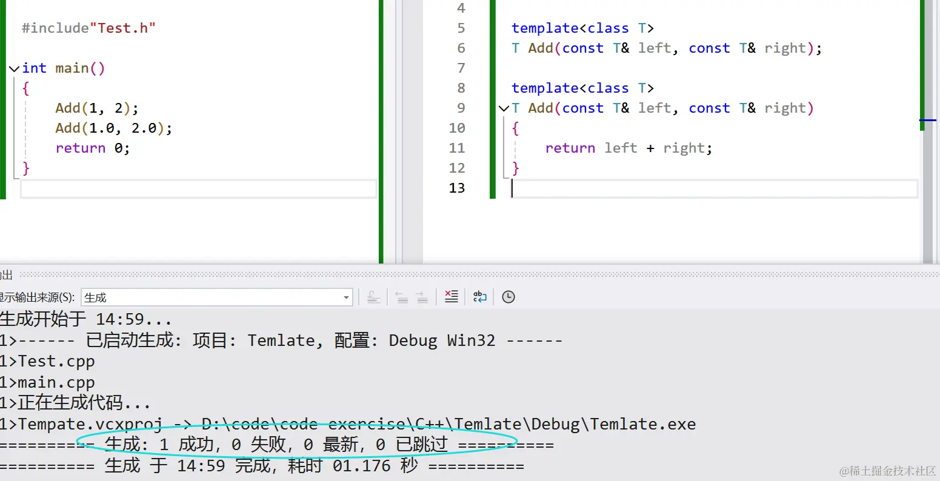The width and height of the screenshot is (940, 481).
Task: Click line number 9 in the right editor
Action: point(461,108)
